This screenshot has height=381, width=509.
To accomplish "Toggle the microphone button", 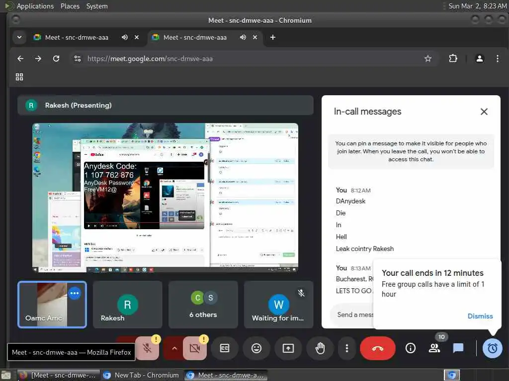I will pyautogui.click(x=147, y=348).
